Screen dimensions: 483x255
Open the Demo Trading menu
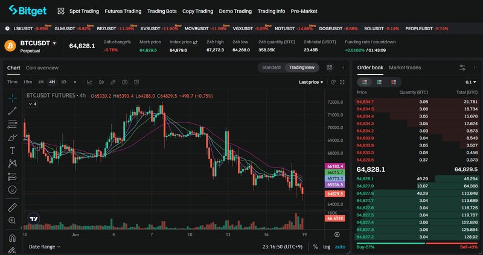(x=235, y=11)
